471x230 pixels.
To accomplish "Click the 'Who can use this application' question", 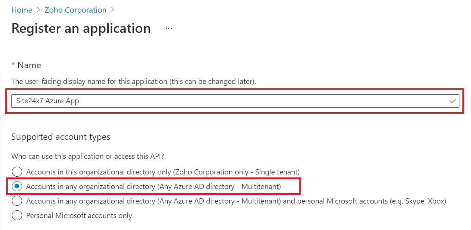I will (x=88, y=156).
